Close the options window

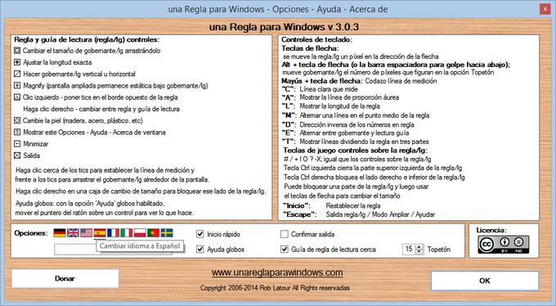click(x=545, y=9)
